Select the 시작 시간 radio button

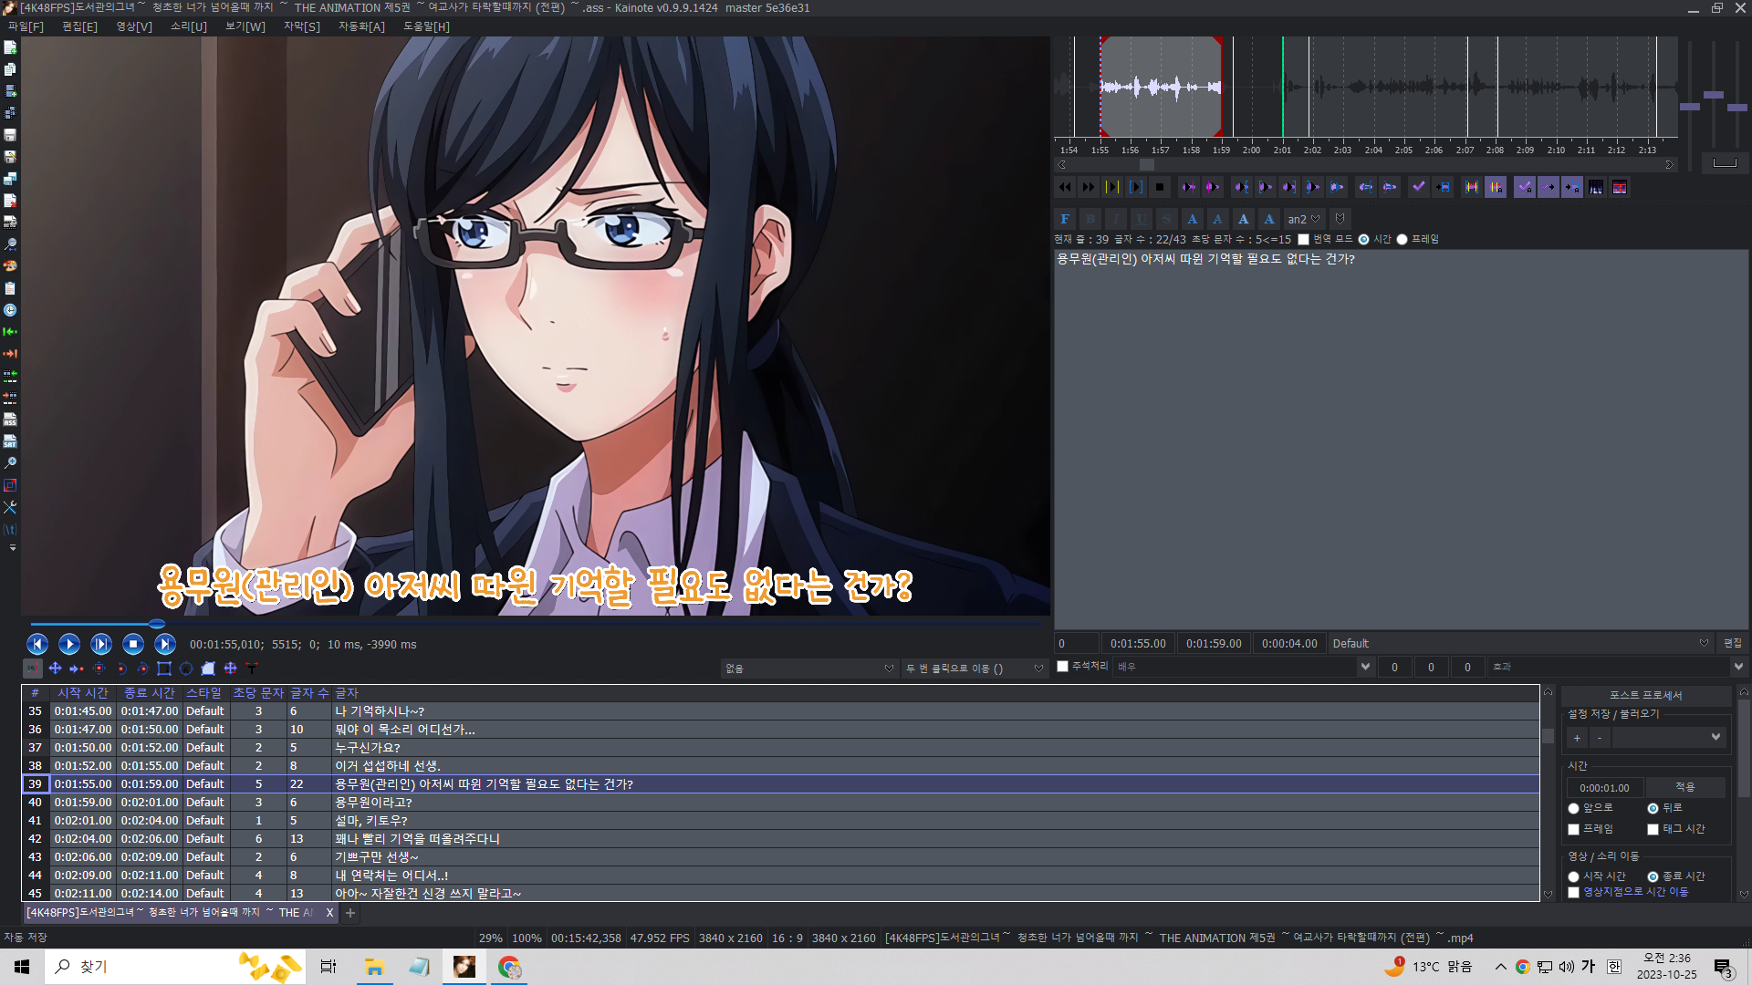click(1573, 876)
